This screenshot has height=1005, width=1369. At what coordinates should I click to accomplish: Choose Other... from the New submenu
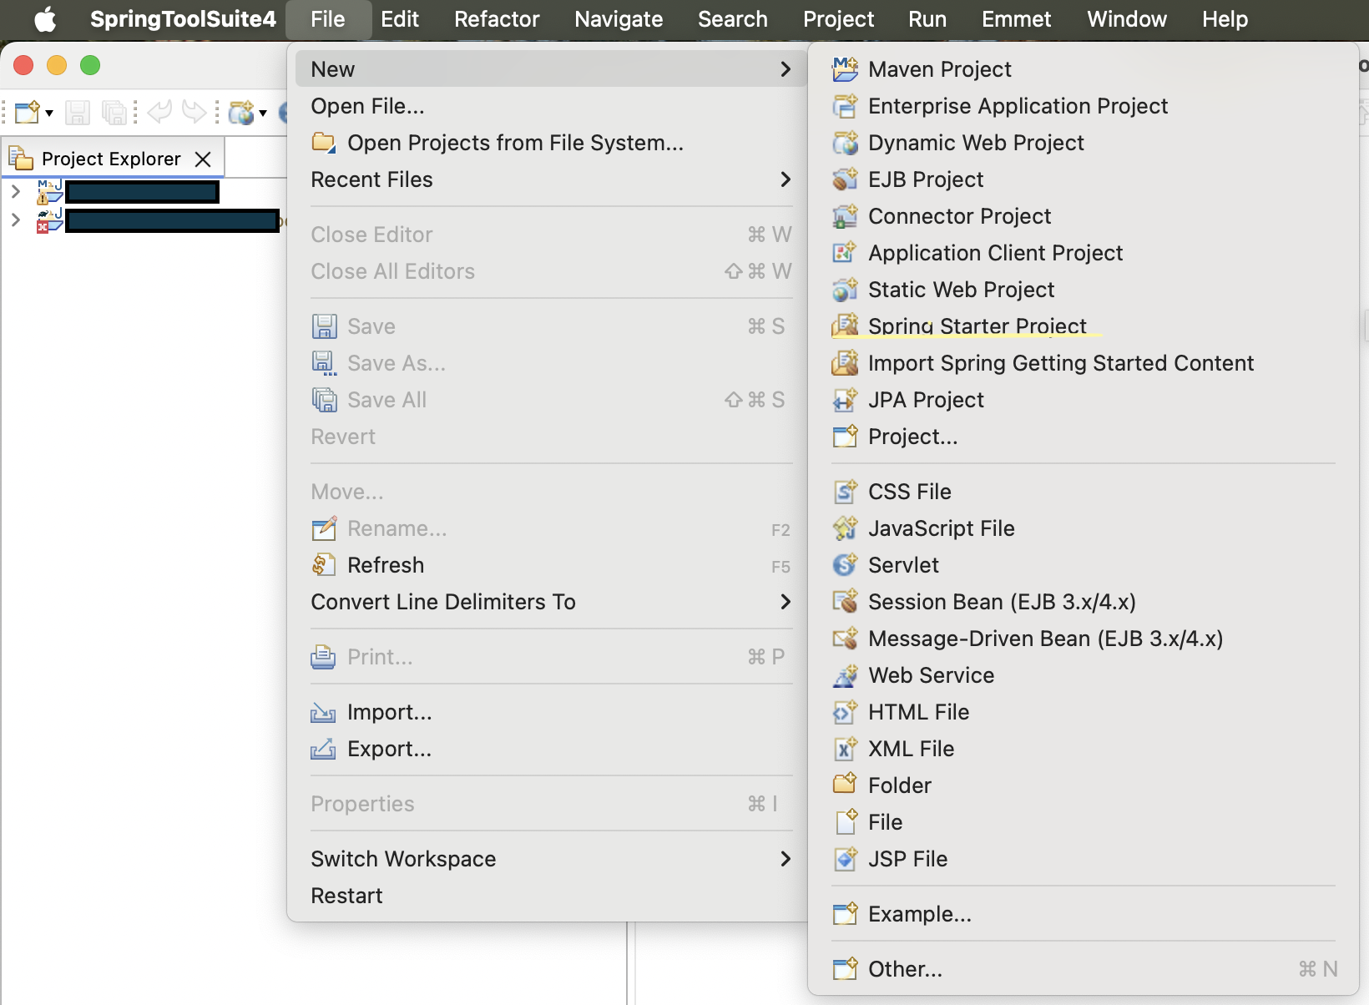click(x=1084, y=969)
